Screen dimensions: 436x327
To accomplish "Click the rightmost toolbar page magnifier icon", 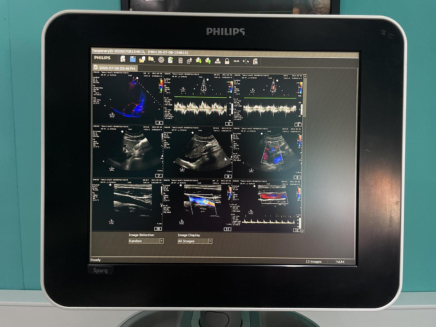I will coord(255,61).
